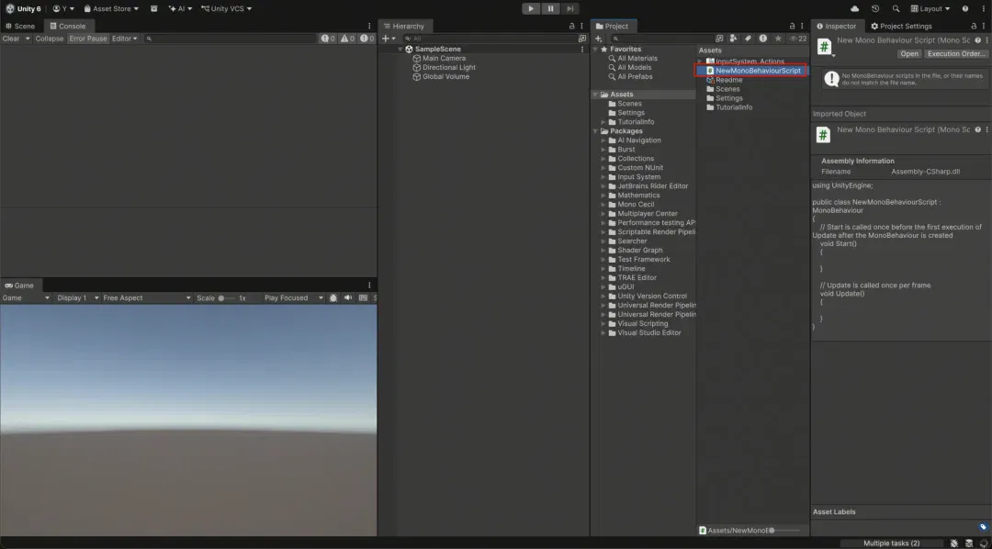The height and width of the screenshot is (549, 992).
Task: Open the Console Editor dropdown
Action: (x=125, y=39)
